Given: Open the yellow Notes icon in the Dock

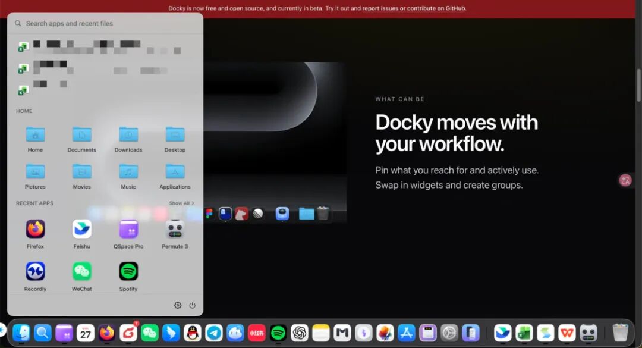Looking at the screenshot, I should pyautogui.click(x=321, y=333).
